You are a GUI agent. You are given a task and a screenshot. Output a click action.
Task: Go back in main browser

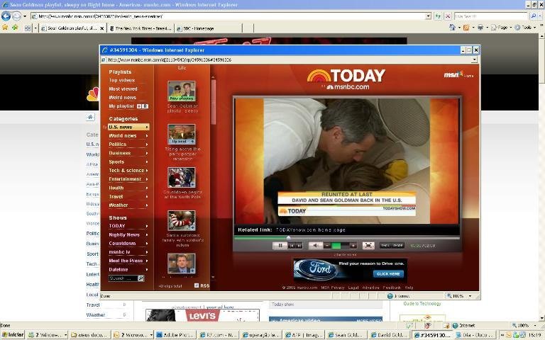pyautogui.click(x=6, y=16)
